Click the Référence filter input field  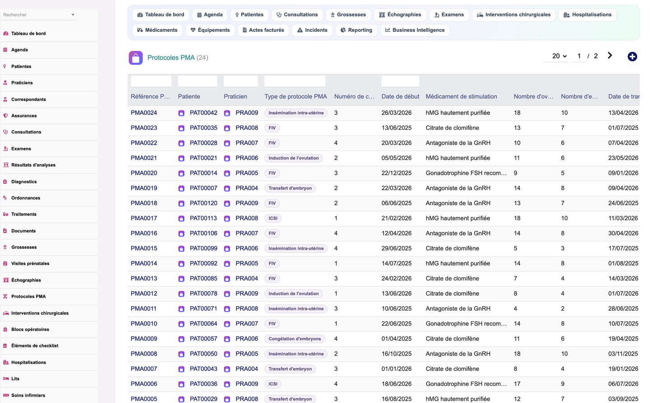[x=151, y=81]
